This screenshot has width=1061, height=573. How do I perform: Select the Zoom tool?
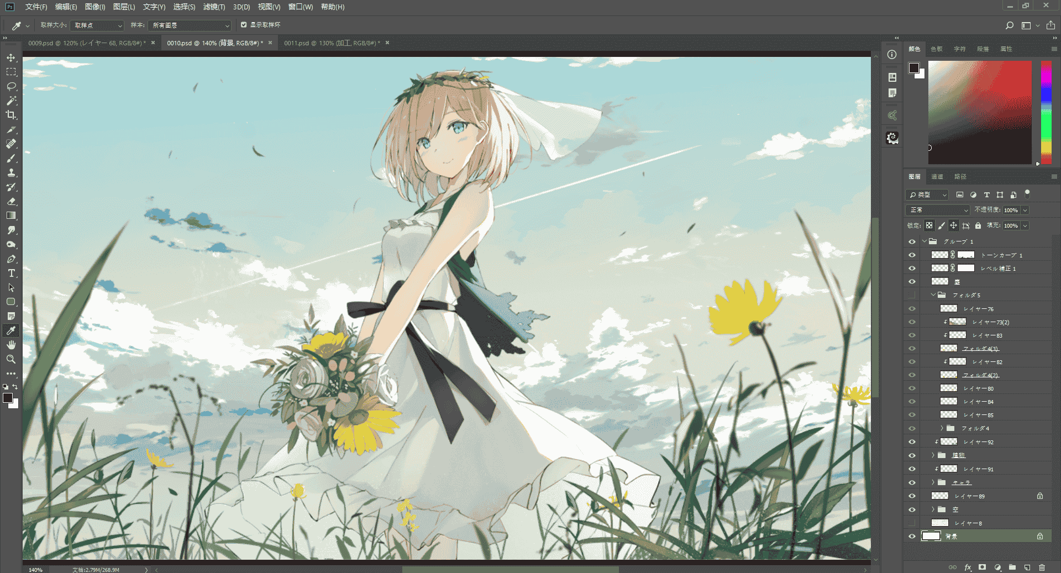coord(11,359)
